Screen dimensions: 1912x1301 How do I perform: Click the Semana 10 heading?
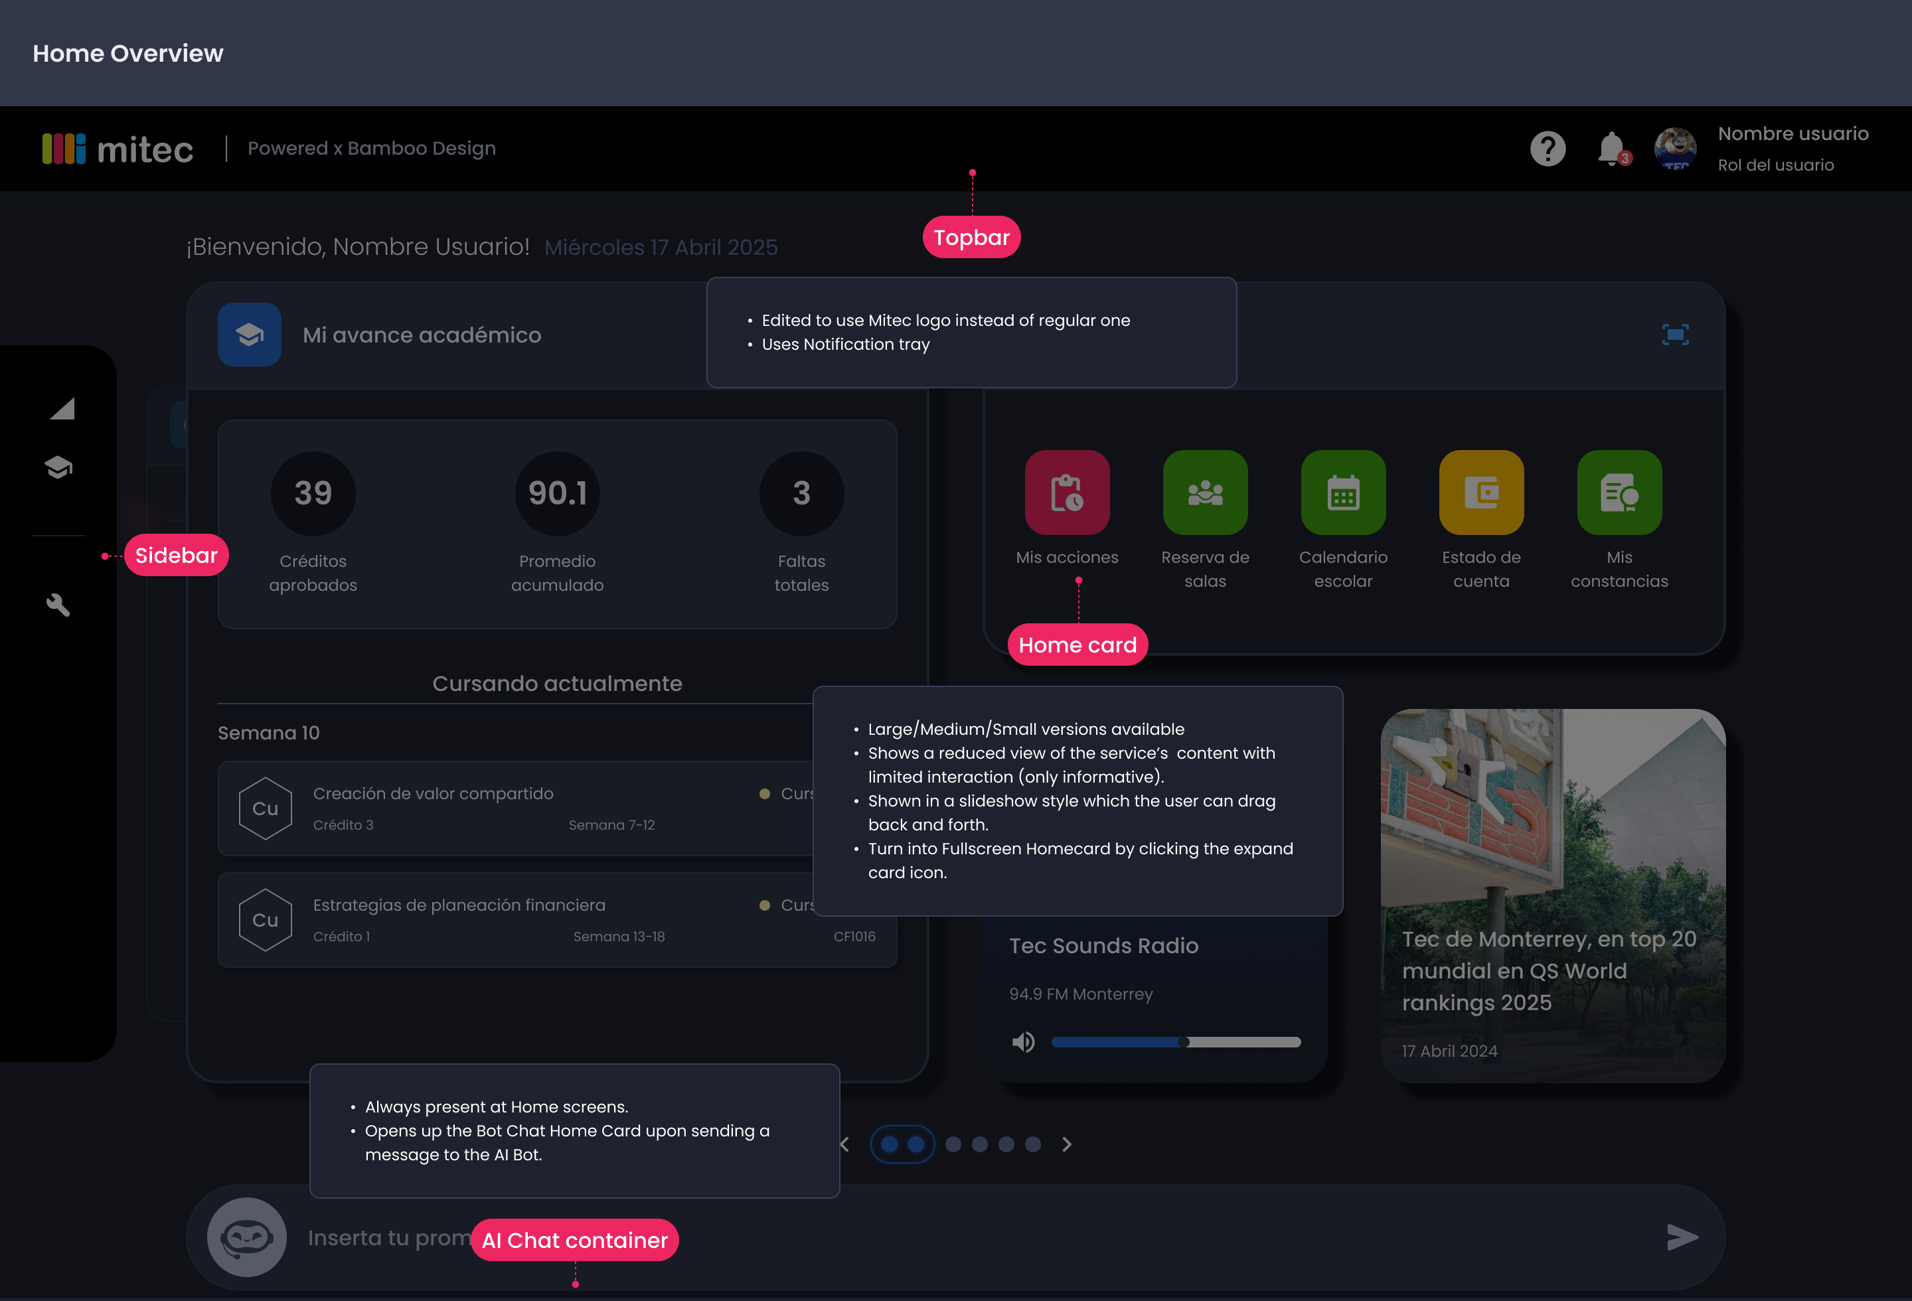(268, 733)
